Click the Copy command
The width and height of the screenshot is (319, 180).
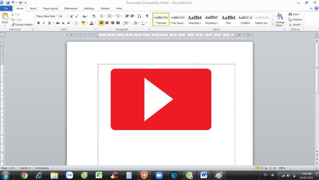coord(16,20)
